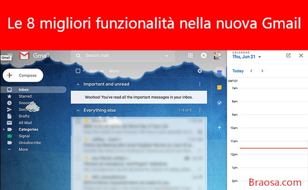Click the 7am calendar time slot
The width and height of the screenshot is (308, 190).
coord(274,95)
